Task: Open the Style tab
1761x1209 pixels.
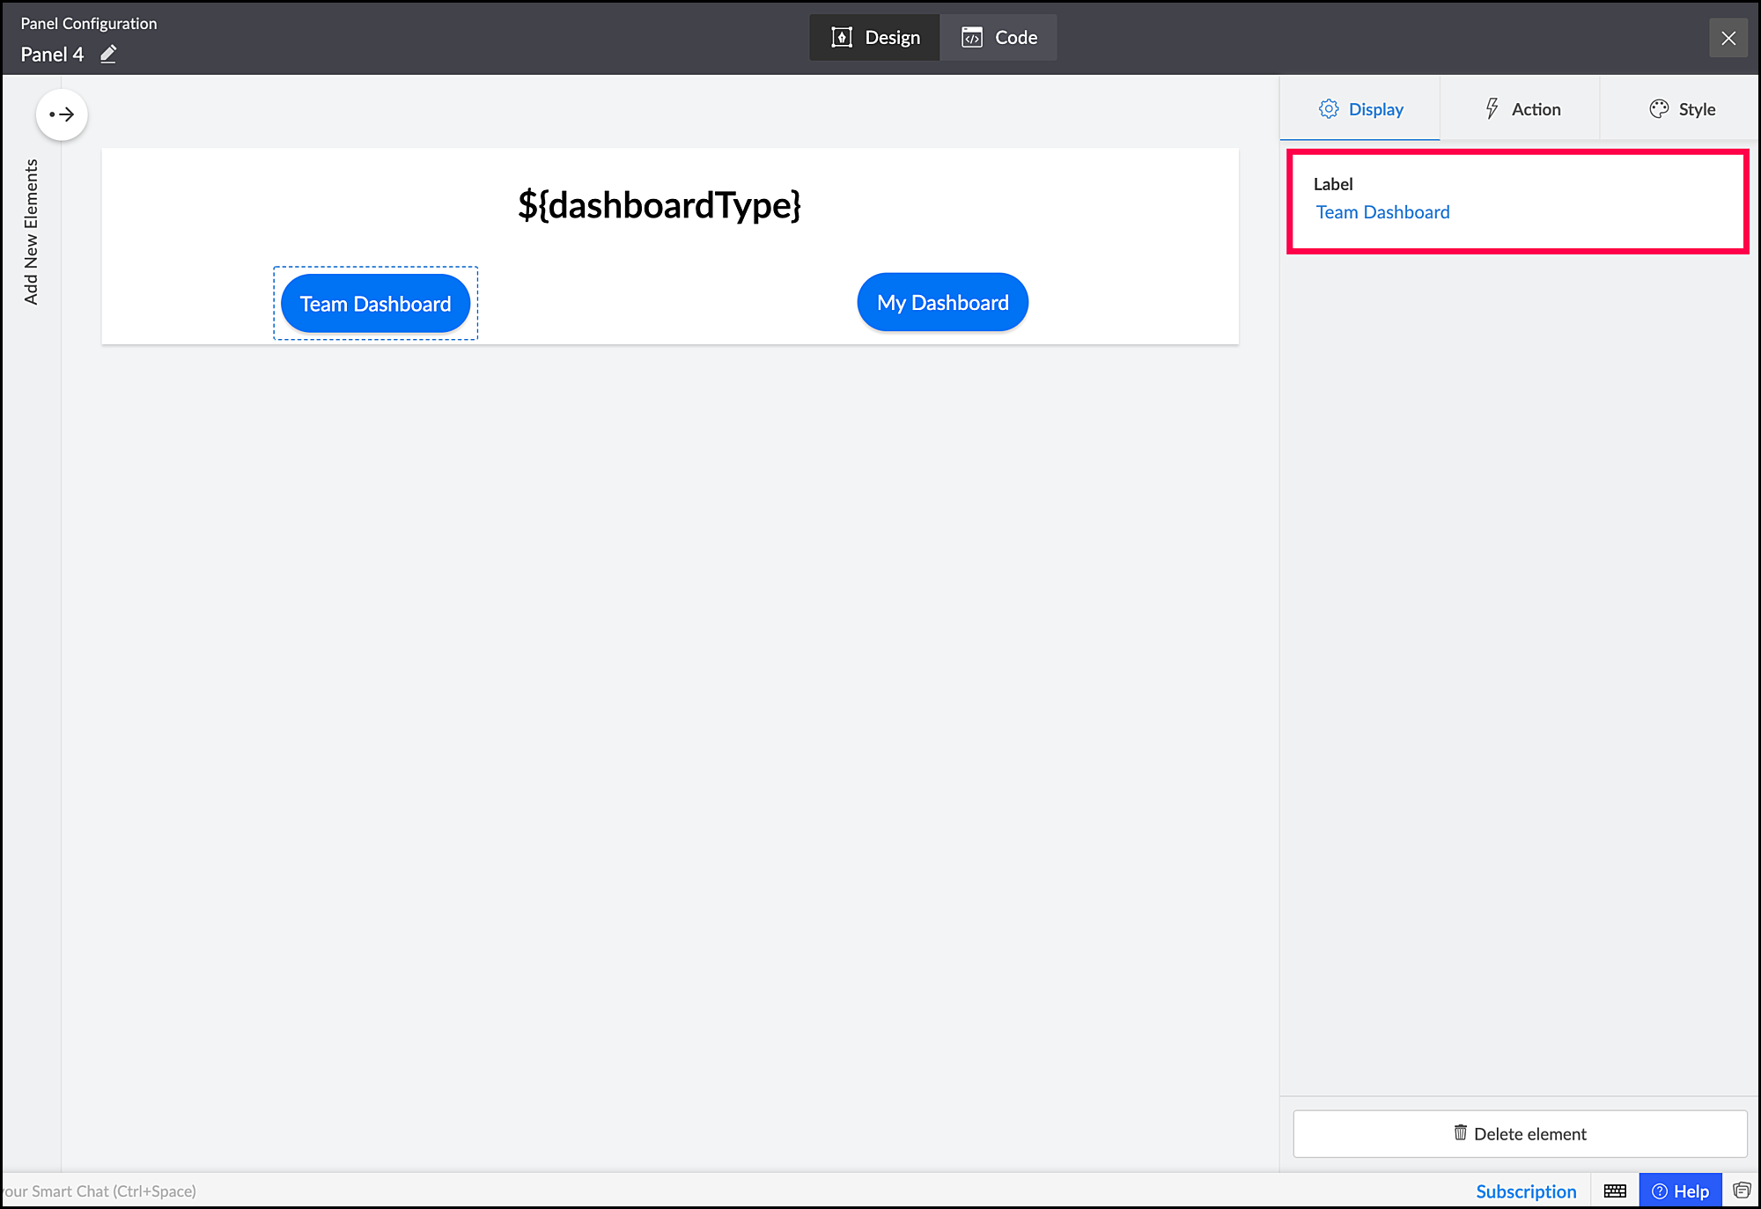Action: (1681, 109)
